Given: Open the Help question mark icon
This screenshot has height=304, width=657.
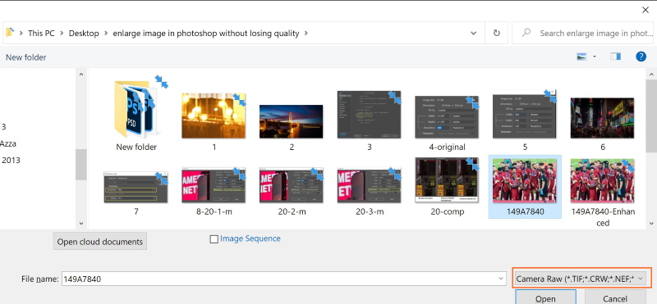Looking at the screenshot, I should 641,57.
